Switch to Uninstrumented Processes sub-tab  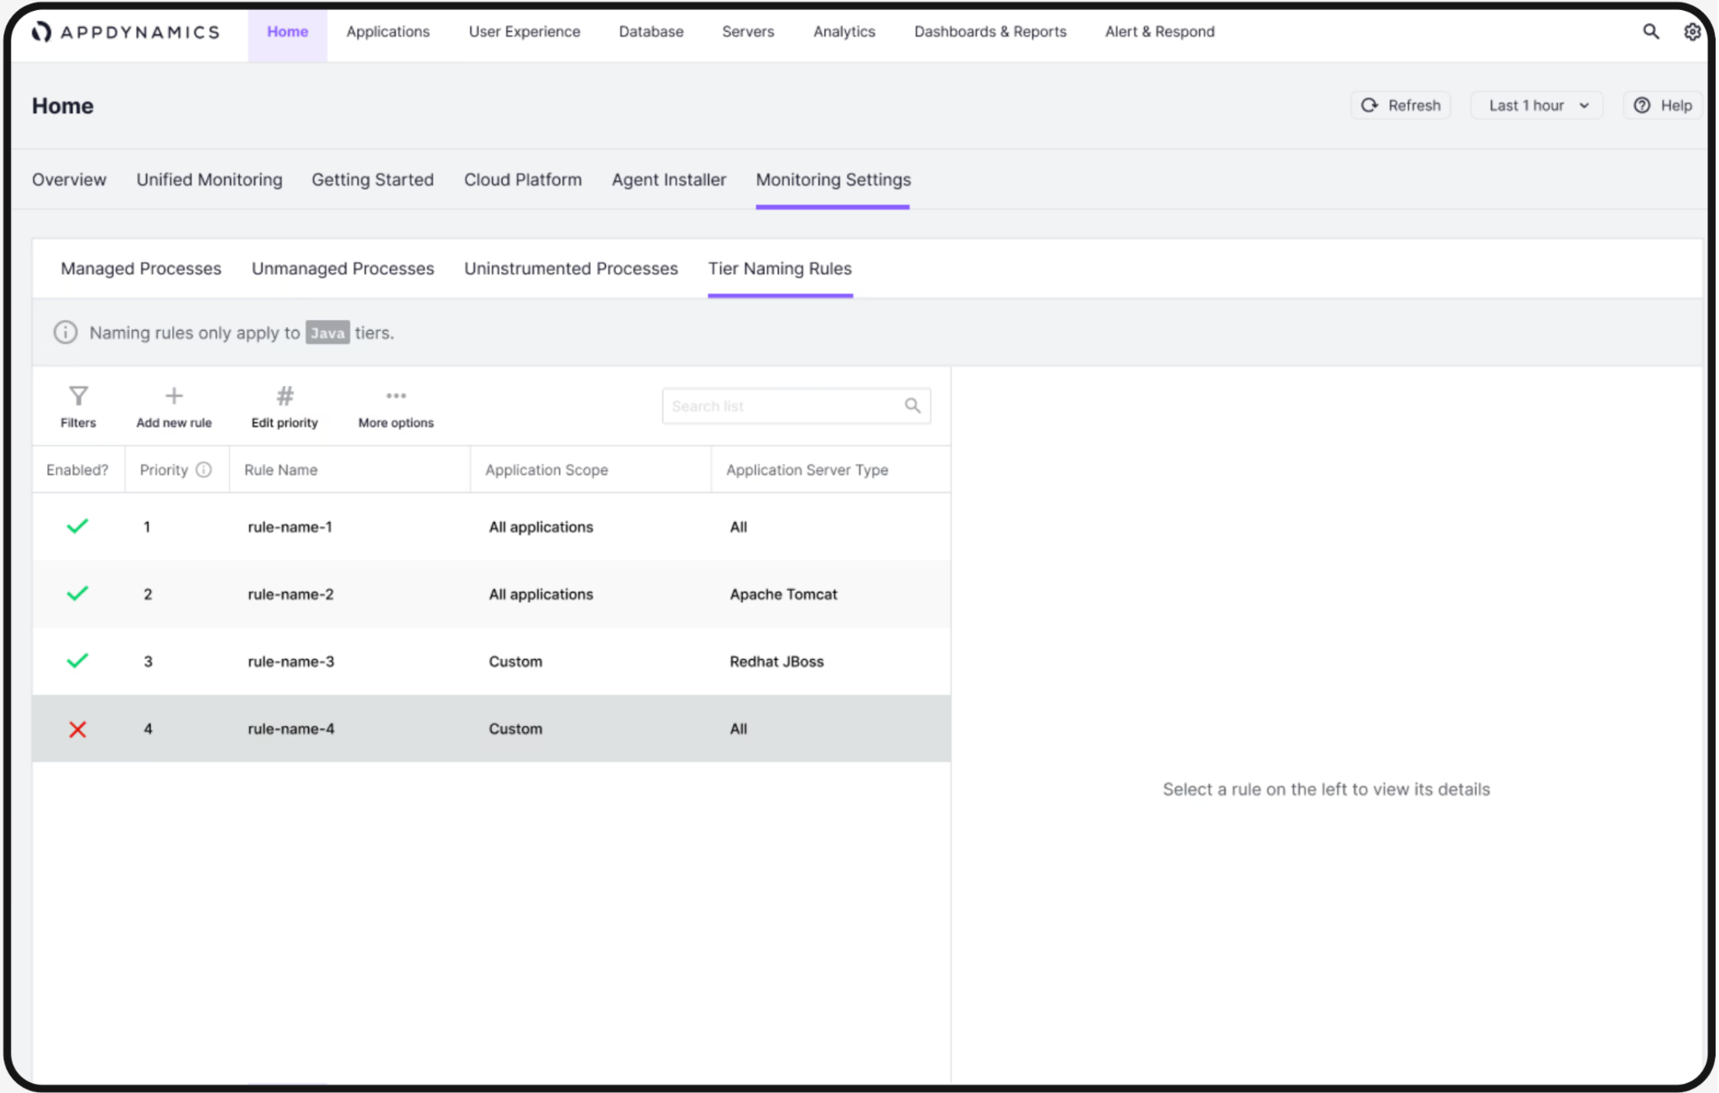[571, 269]
